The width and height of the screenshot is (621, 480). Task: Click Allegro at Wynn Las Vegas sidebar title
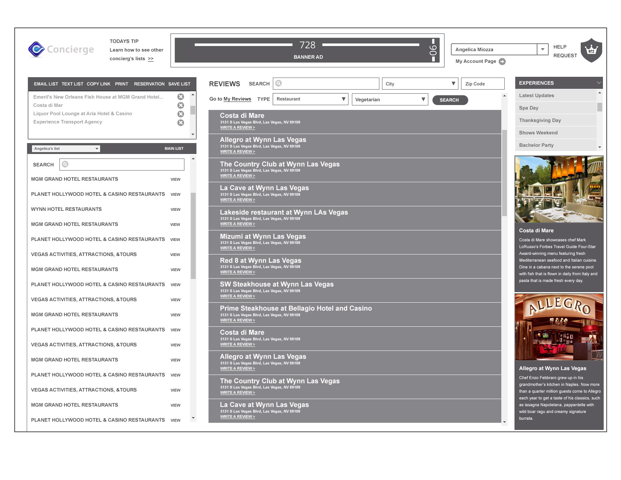coord(553,369)
